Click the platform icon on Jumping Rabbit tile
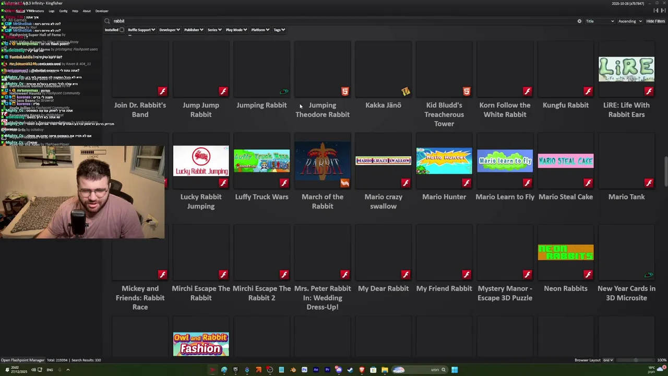 click(x=284, y=91)
